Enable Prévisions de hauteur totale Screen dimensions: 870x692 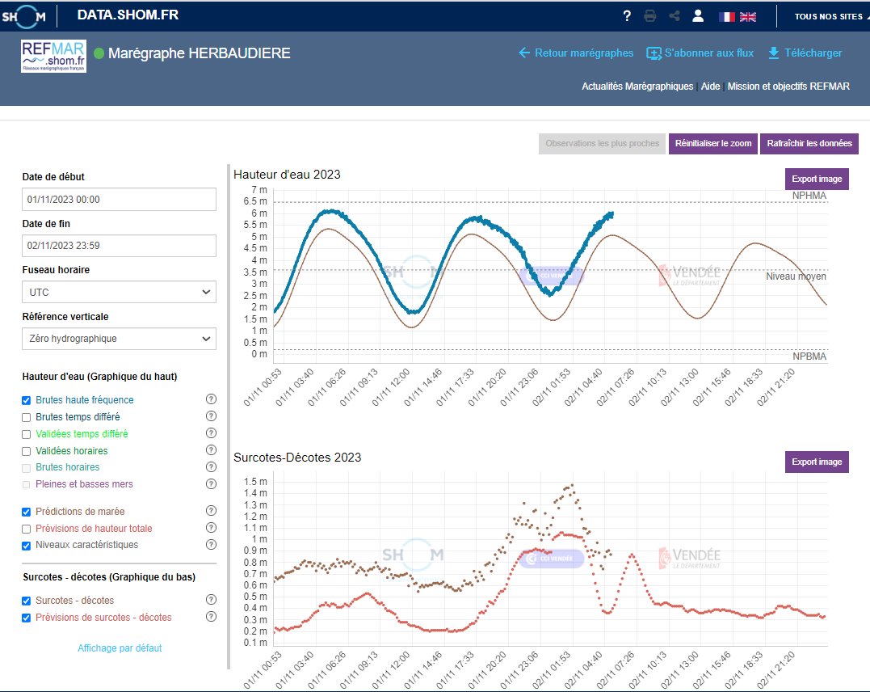(26, 529)
